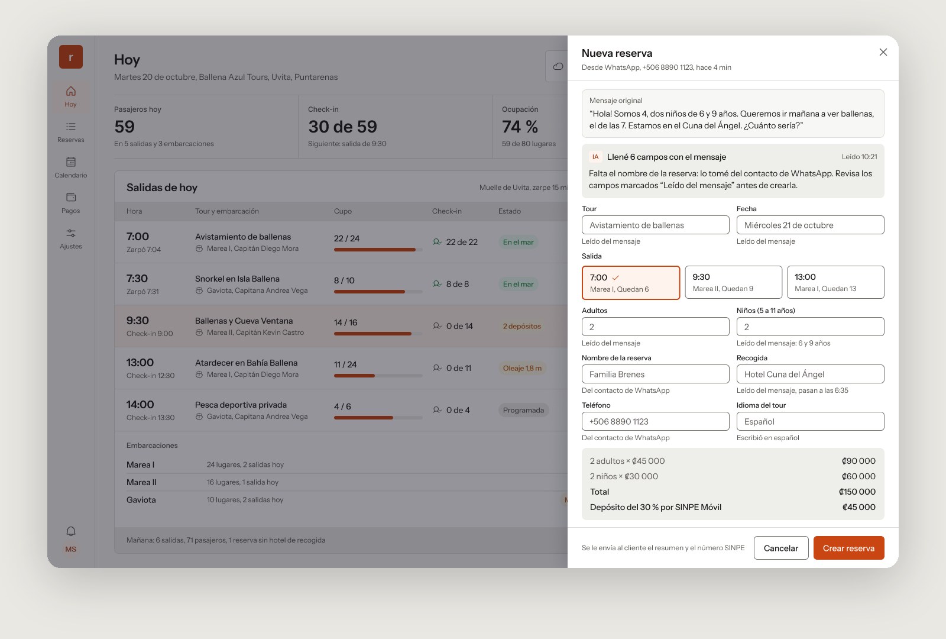Open the MS user avatar
Image resolution: width=946 pixels, height=639 pixels.
coord(70,549)
